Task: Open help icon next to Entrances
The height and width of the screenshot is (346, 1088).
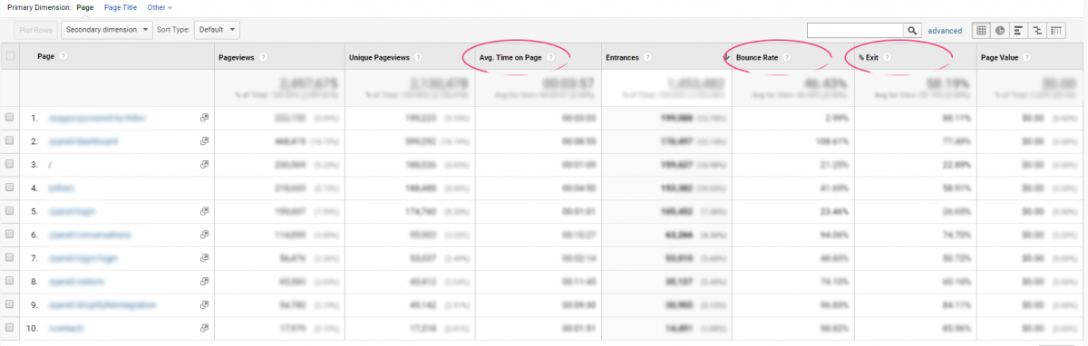Action: [648, 57]
